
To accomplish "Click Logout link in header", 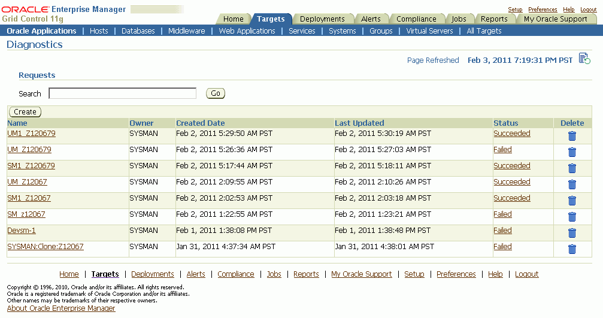I will (x=589, y=9).
